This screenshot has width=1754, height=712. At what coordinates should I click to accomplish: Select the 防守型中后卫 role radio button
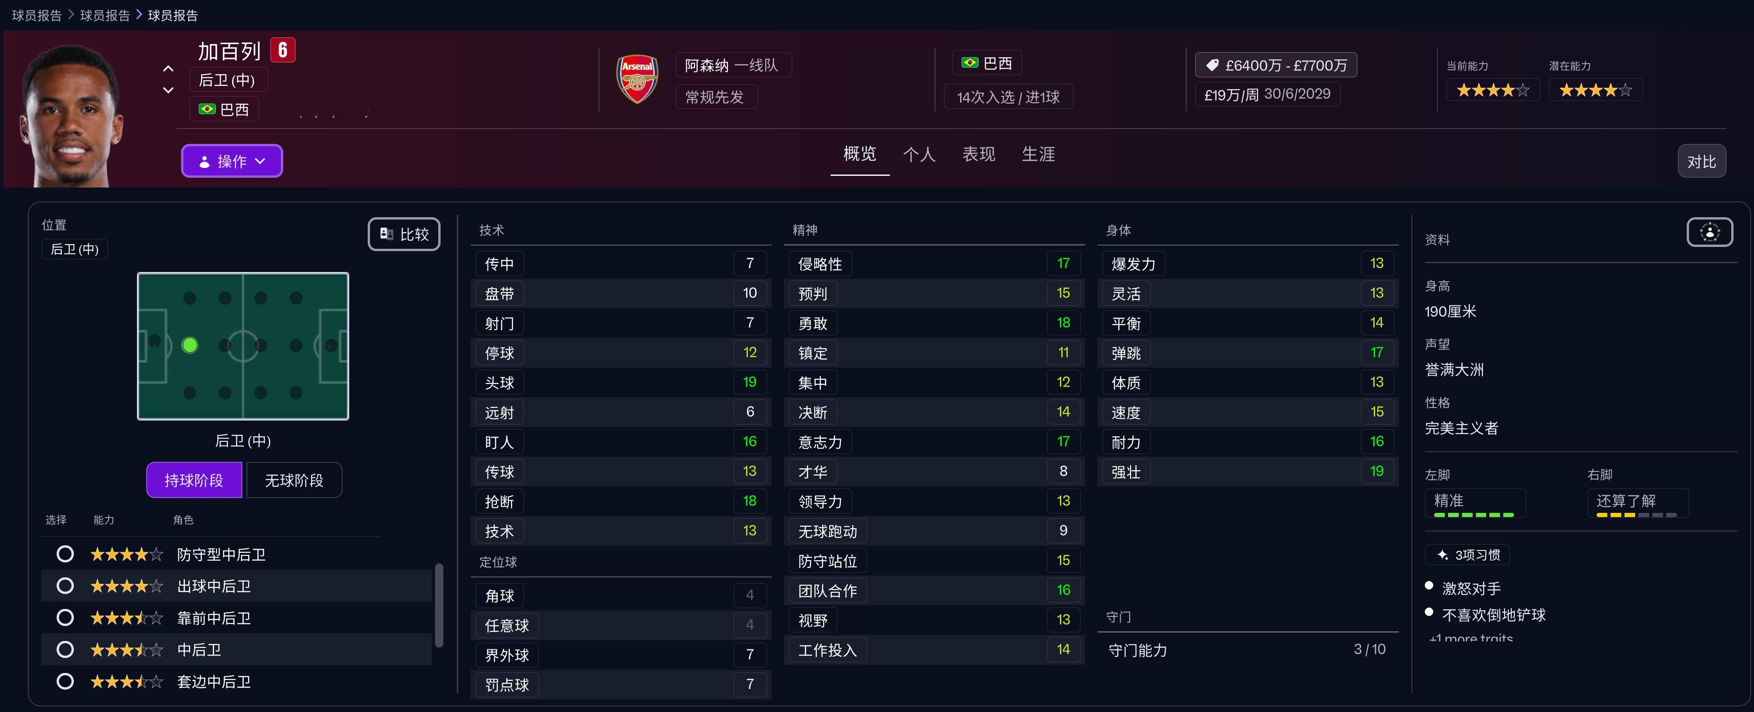click(x=65, y=554)
